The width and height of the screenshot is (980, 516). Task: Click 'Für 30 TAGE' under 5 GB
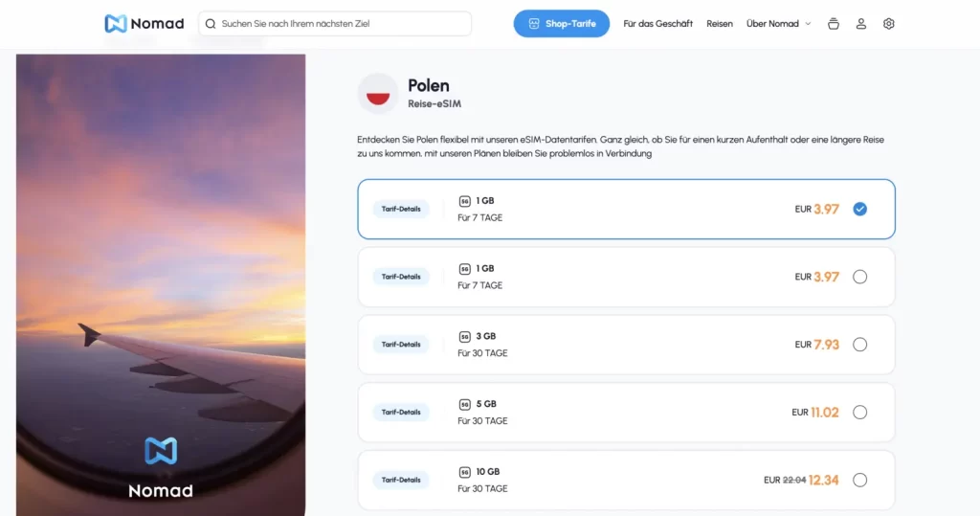pos(482,421)
